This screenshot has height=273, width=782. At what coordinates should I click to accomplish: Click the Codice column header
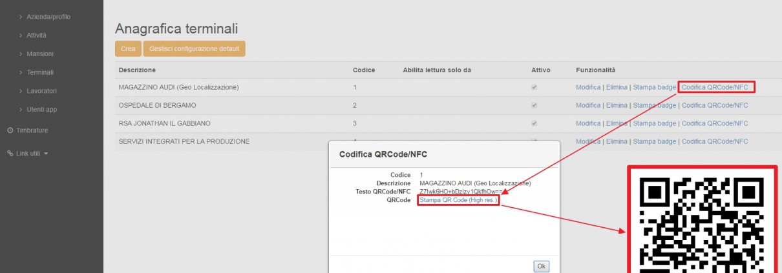click(x=364, y=70)
